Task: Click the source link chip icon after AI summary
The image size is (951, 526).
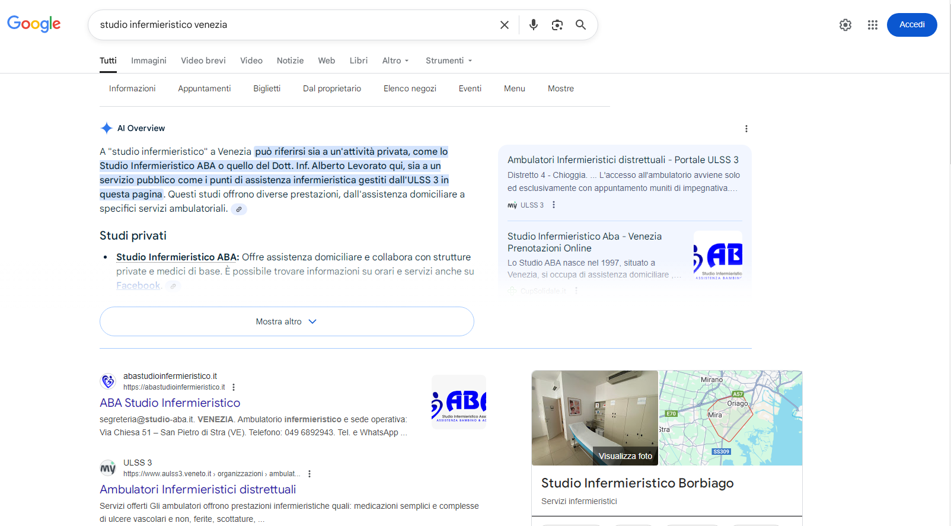Action: [x=239, y=209]
